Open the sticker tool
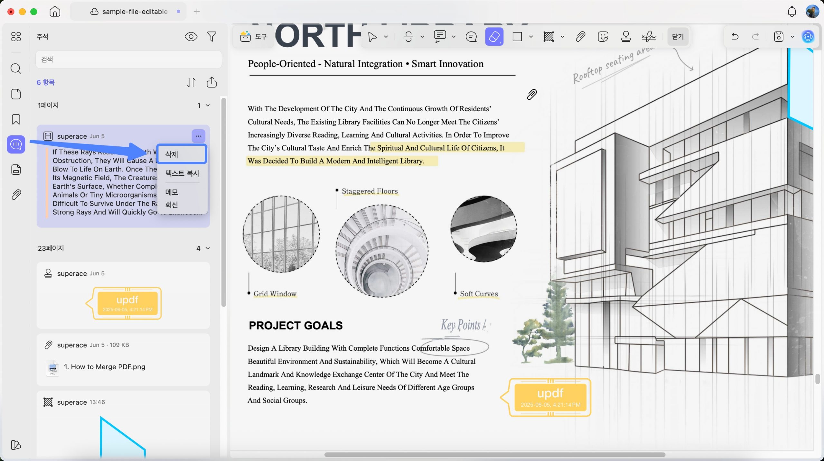Image resolution: width=824 pixels, height=461 pixels. point(603,37)
